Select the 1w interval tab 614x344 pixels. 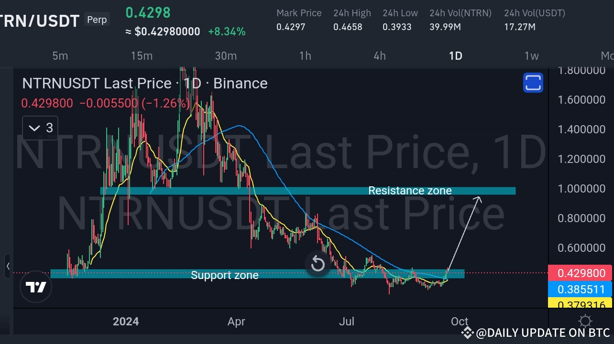click(531, 55)
